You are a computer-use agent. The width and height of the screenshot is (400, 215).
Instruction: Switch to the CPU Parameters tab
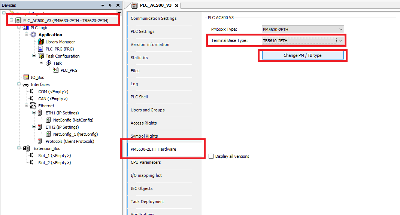point(146,162)
